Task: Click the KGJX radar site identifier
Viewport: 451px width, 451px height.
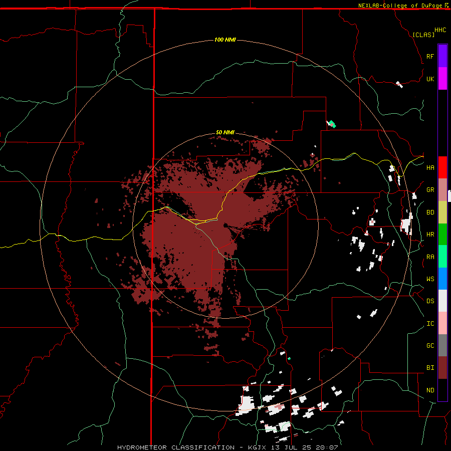Action: [257, 447]
